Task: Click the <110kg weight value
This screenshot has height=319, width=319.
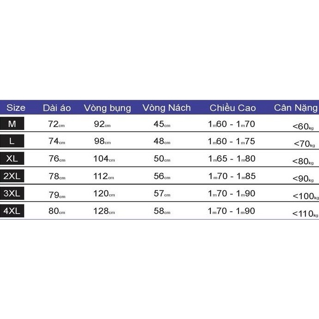Action: pos(305,214)
